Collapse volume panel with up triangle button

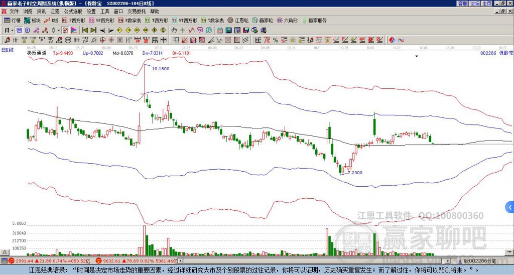coord(5,252)
